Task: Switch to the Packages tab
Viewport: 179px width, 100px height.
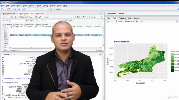Action: pyautogui.click(x=122, y=18)
